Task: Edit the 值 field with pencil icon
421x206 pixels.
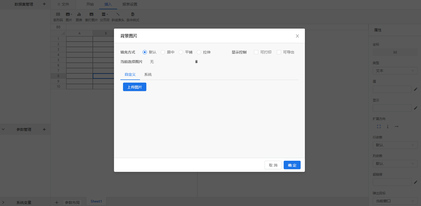Action: pos(416,89)
